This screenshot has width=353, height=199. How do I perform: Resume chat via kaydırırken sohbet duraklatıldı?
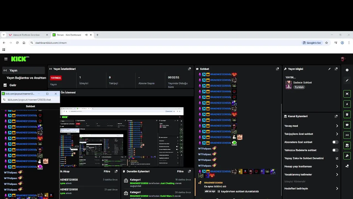[x=238, y=191]
